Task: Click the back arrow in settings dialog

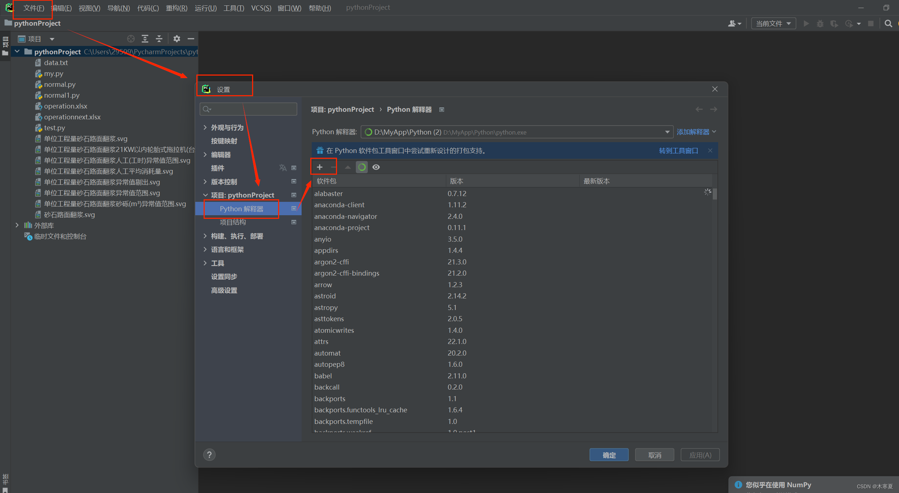Action: [x=699, y=109]
